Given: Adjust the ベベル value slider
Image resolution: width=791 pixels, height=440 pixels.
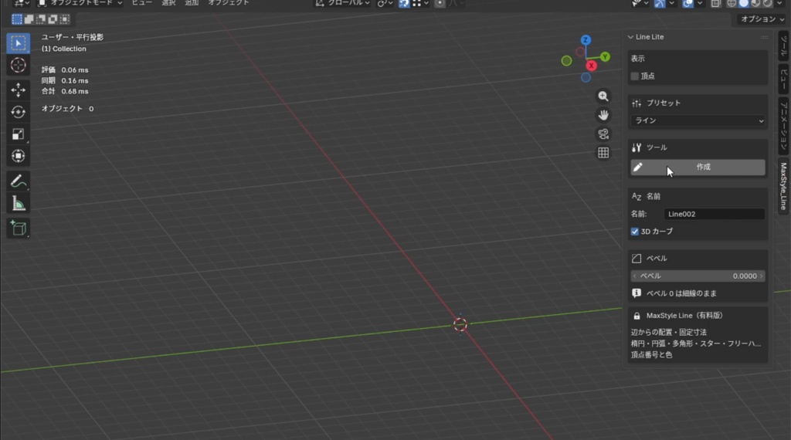Looking at the screenshot, I should [698, 276].
